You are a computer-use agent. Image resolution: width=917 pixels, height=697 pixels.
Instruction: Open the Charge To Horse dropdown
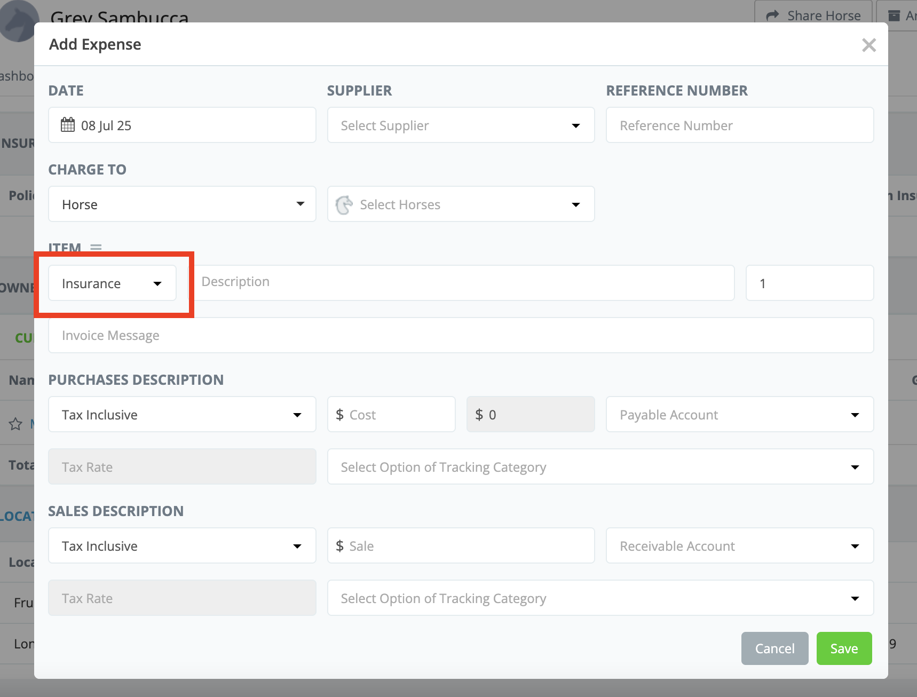[182, 204]
